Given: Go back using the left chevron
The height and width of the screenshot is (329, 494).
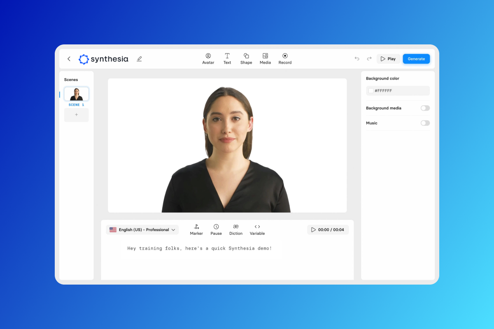Looking at the screenshot, I should (x=69, y=59).
